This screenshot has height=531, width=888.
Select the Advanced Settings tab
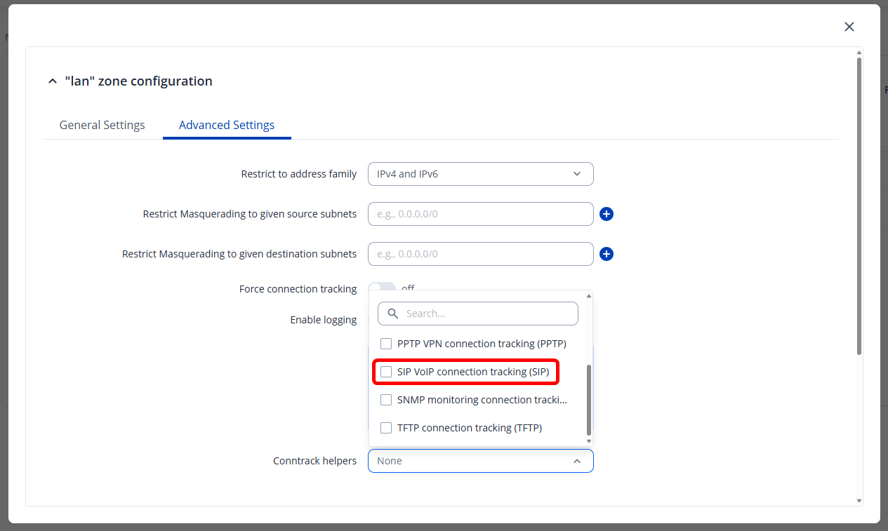pyautogui.click(x=226, y=125)
